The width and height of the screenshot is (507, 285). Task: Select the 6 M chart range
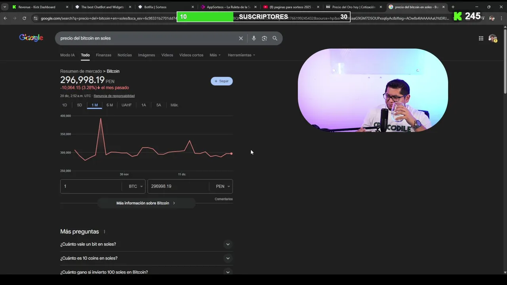click(110, 105)
